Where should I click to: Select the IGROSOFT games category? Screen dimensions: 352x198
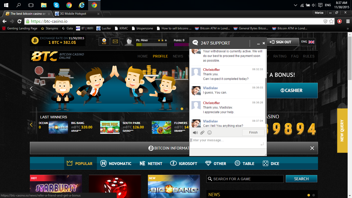tap(183, 163)
